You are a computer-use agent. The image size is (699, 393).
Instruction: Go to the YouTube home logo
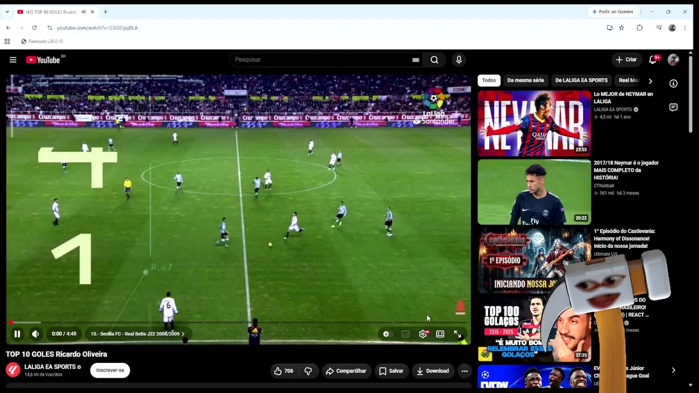[43, 60]
